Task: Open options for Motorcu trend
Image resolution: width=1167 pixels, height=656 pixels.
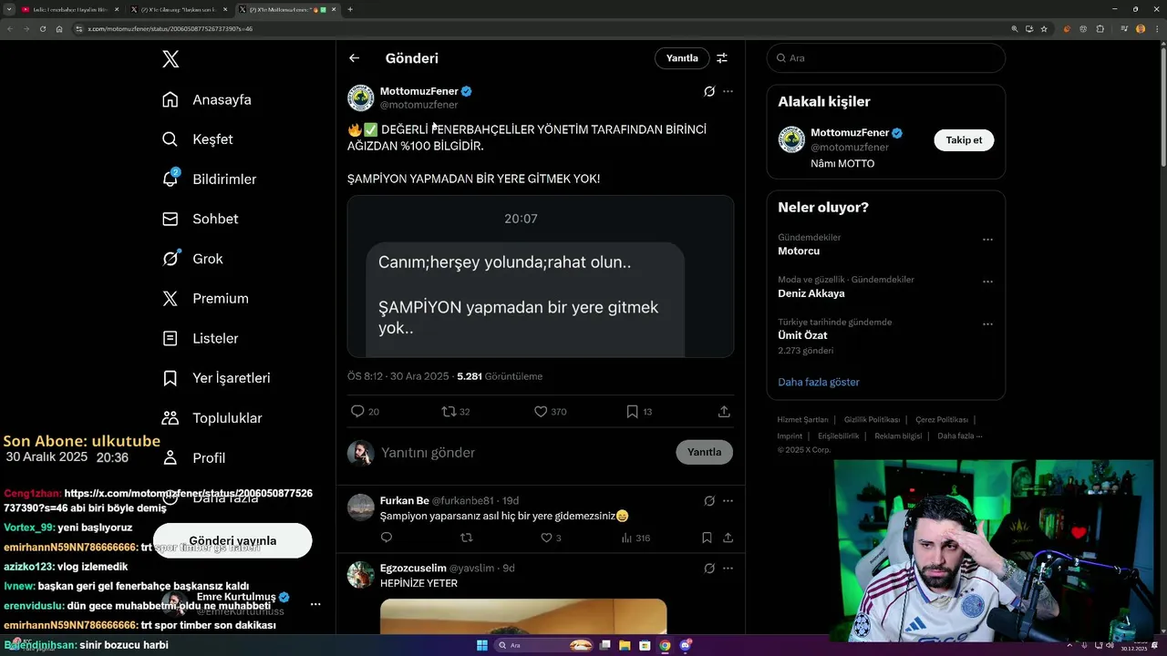Action: pyautogui.click(x=987, y=240)
